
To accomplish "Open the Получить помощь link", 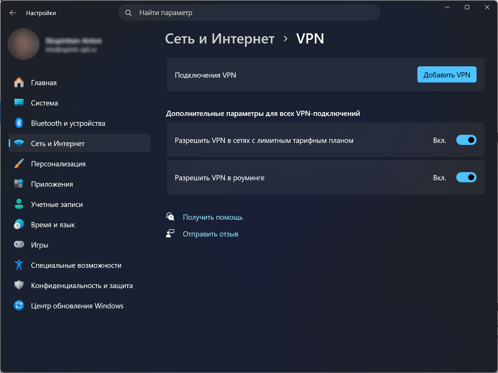I will point(213,217).
